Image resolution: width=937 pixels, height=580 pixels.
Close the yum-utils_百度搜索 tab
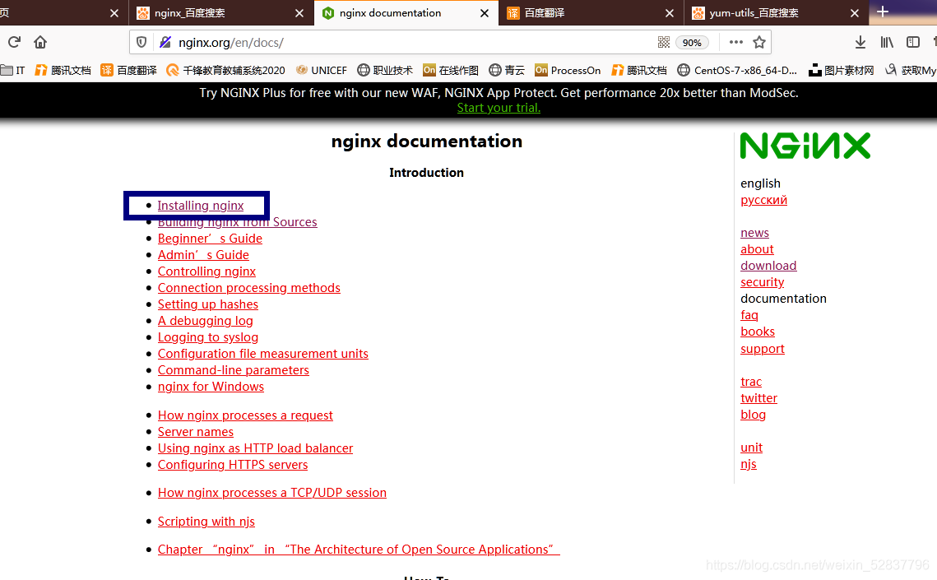coord(855,13)
